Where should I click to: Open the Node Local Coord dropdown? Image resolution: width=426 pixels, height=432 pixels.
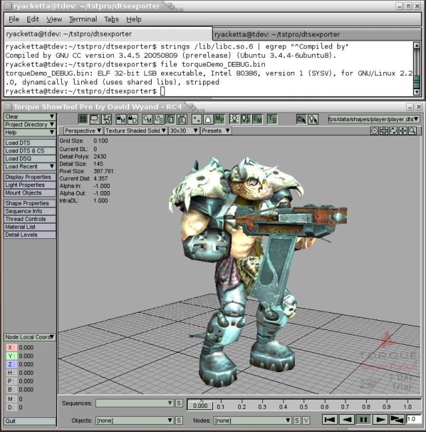(x=30, y=337)
